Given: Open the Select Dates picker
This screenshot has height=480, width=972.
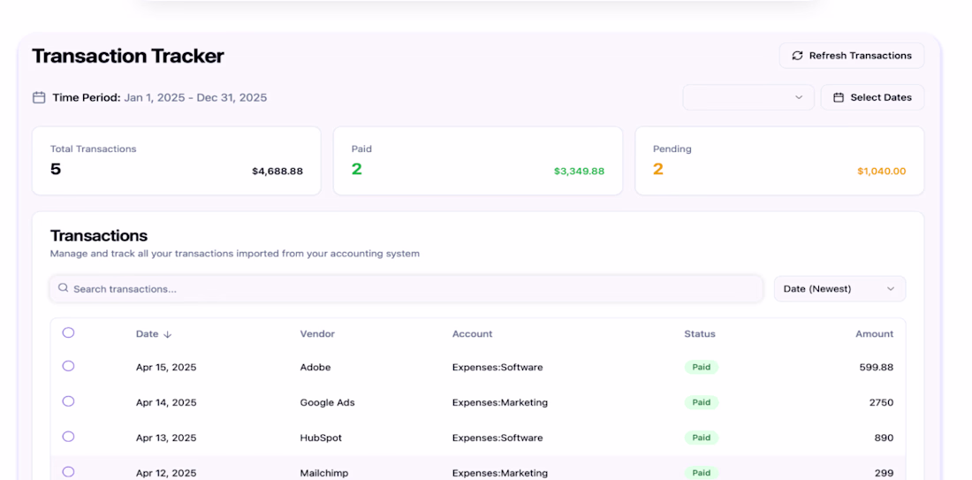Looking at the screenshot, I should click(872, 97).
